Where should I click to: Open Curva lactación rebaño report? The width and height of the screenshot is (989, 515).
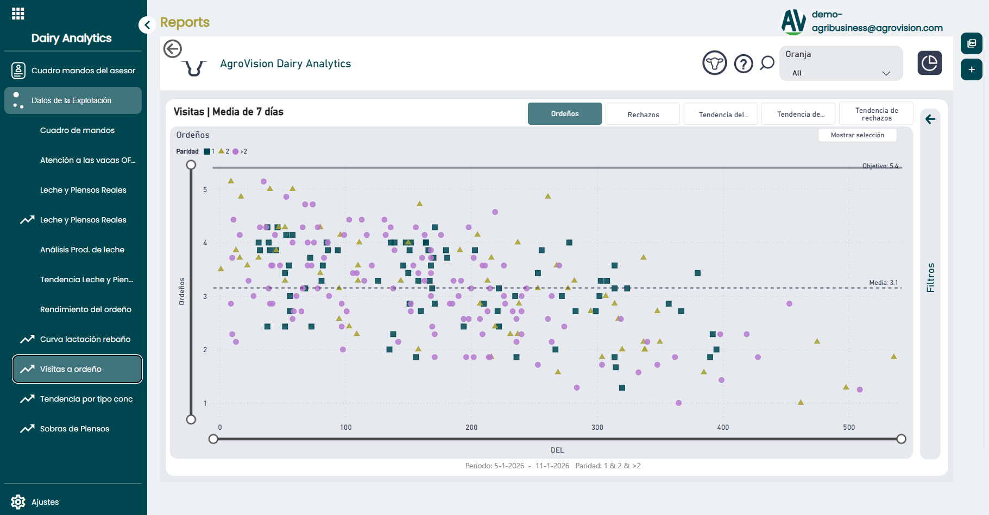85,339
